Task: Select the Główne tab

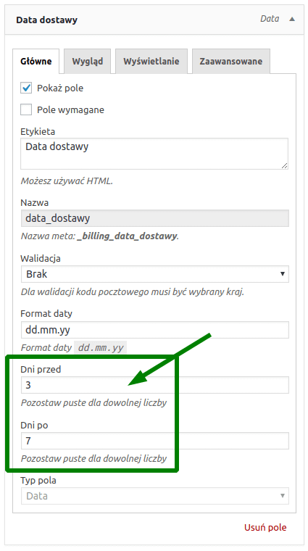Action: (x=36, y=61)
